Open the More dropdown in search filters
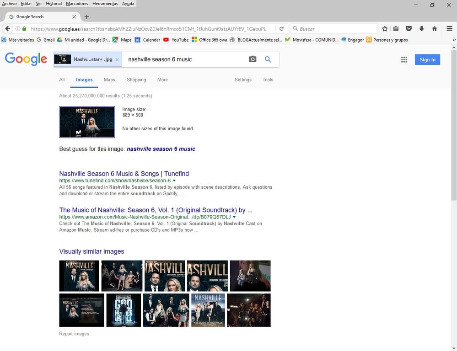The image size is (457, 351). (x=162, y=80)
